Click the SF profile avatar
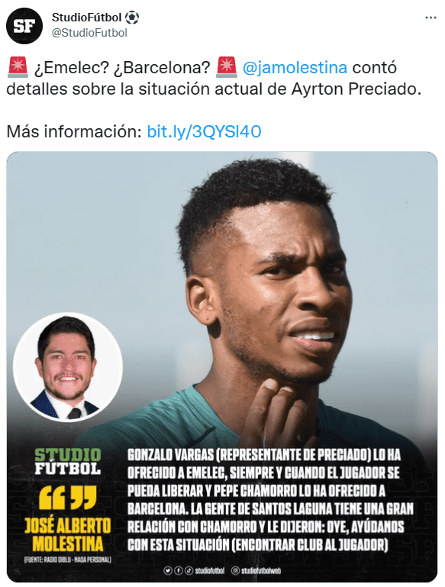The image size is (445, 587). (x=24, y=26)
